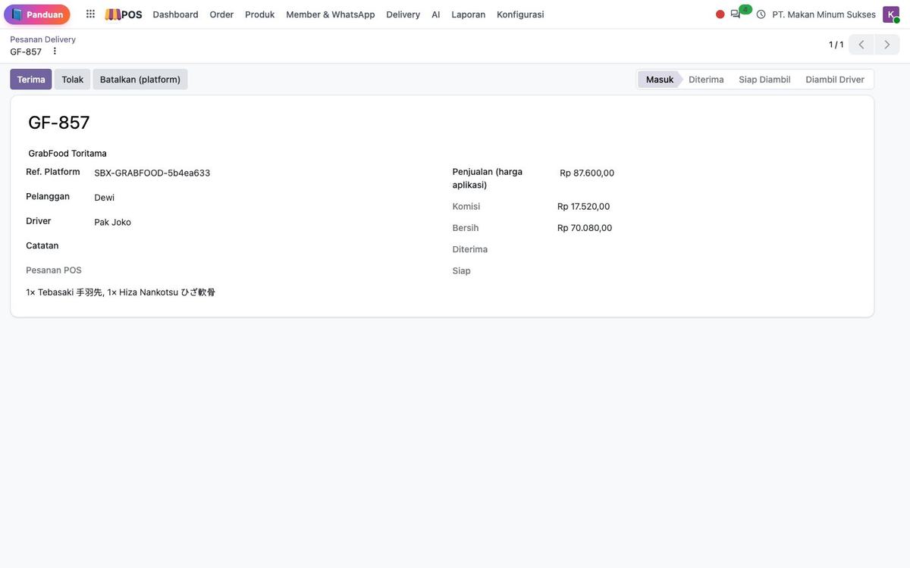Open the Panduan guide button

tap(37, 14)
